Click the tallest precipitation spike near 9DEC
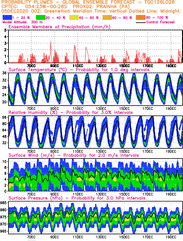This screenshot has height=241, width=183. (x=51, y=42)
